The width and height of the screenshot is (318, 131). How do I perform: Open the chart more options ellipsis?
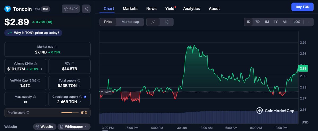309,22
